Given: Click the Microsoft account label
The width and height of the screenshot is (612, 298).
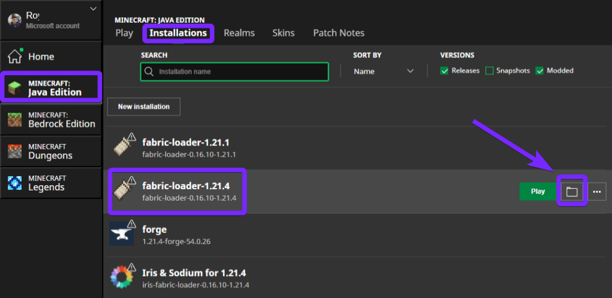Looking at the screenshot, I should 53,26.
